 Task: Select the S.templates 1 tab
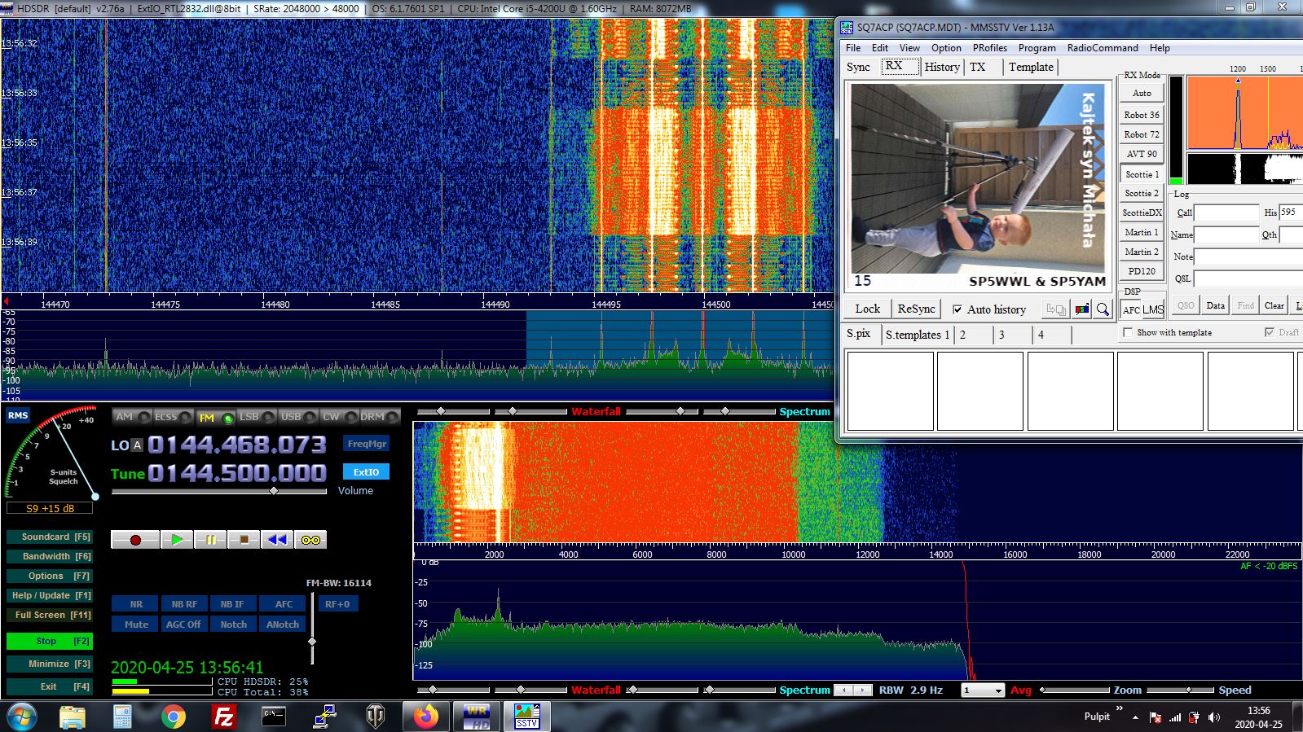pyautogui.click(x=917, y=335)
